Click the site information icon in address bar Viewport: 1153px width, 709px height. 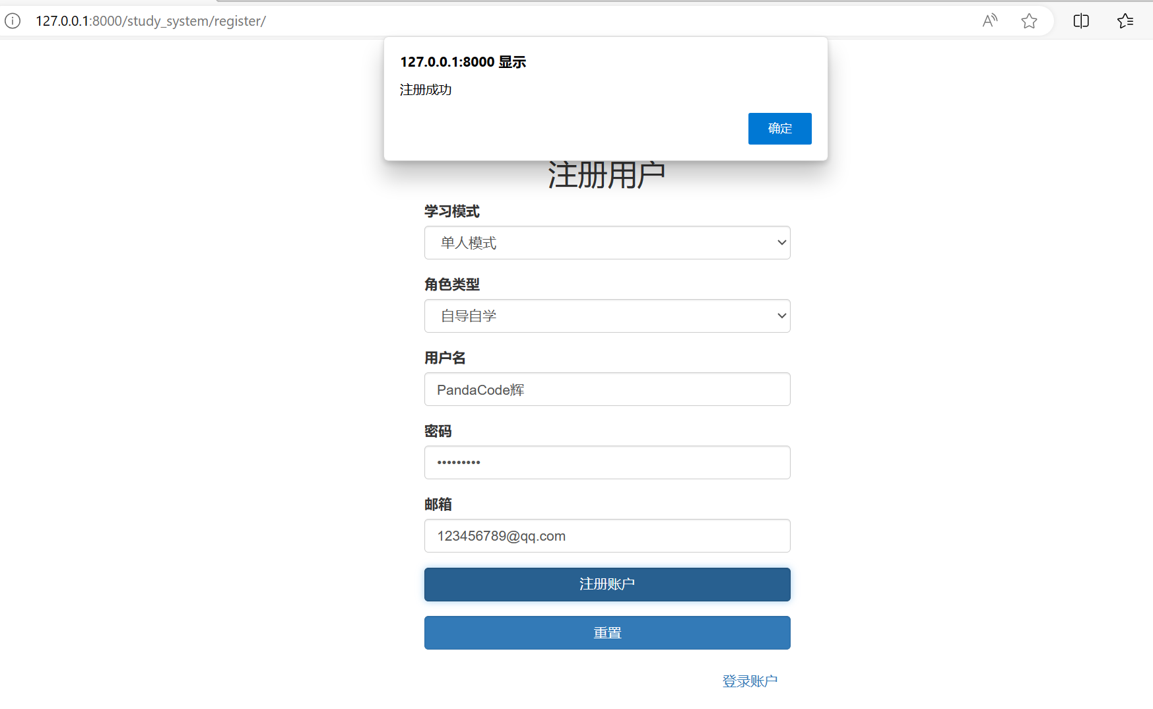13,21
